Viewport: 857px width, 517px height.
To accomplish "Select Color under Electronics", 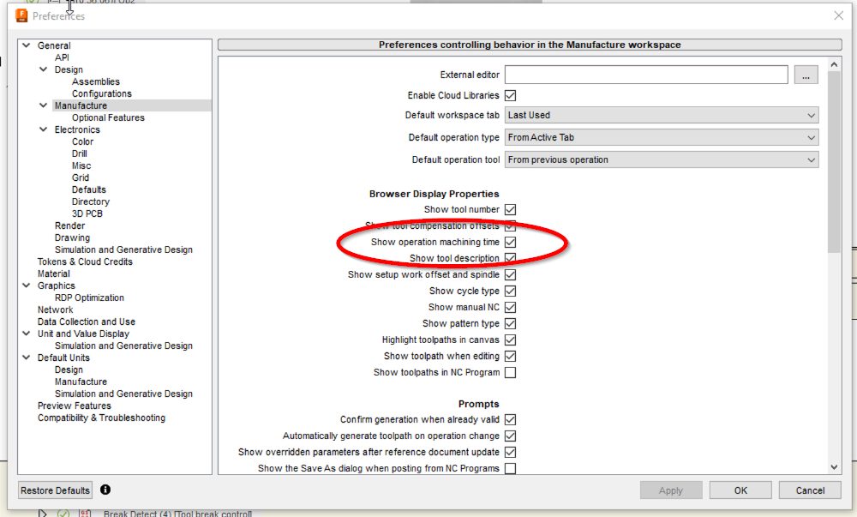I will pyautogui.click(x=82, y=141).
